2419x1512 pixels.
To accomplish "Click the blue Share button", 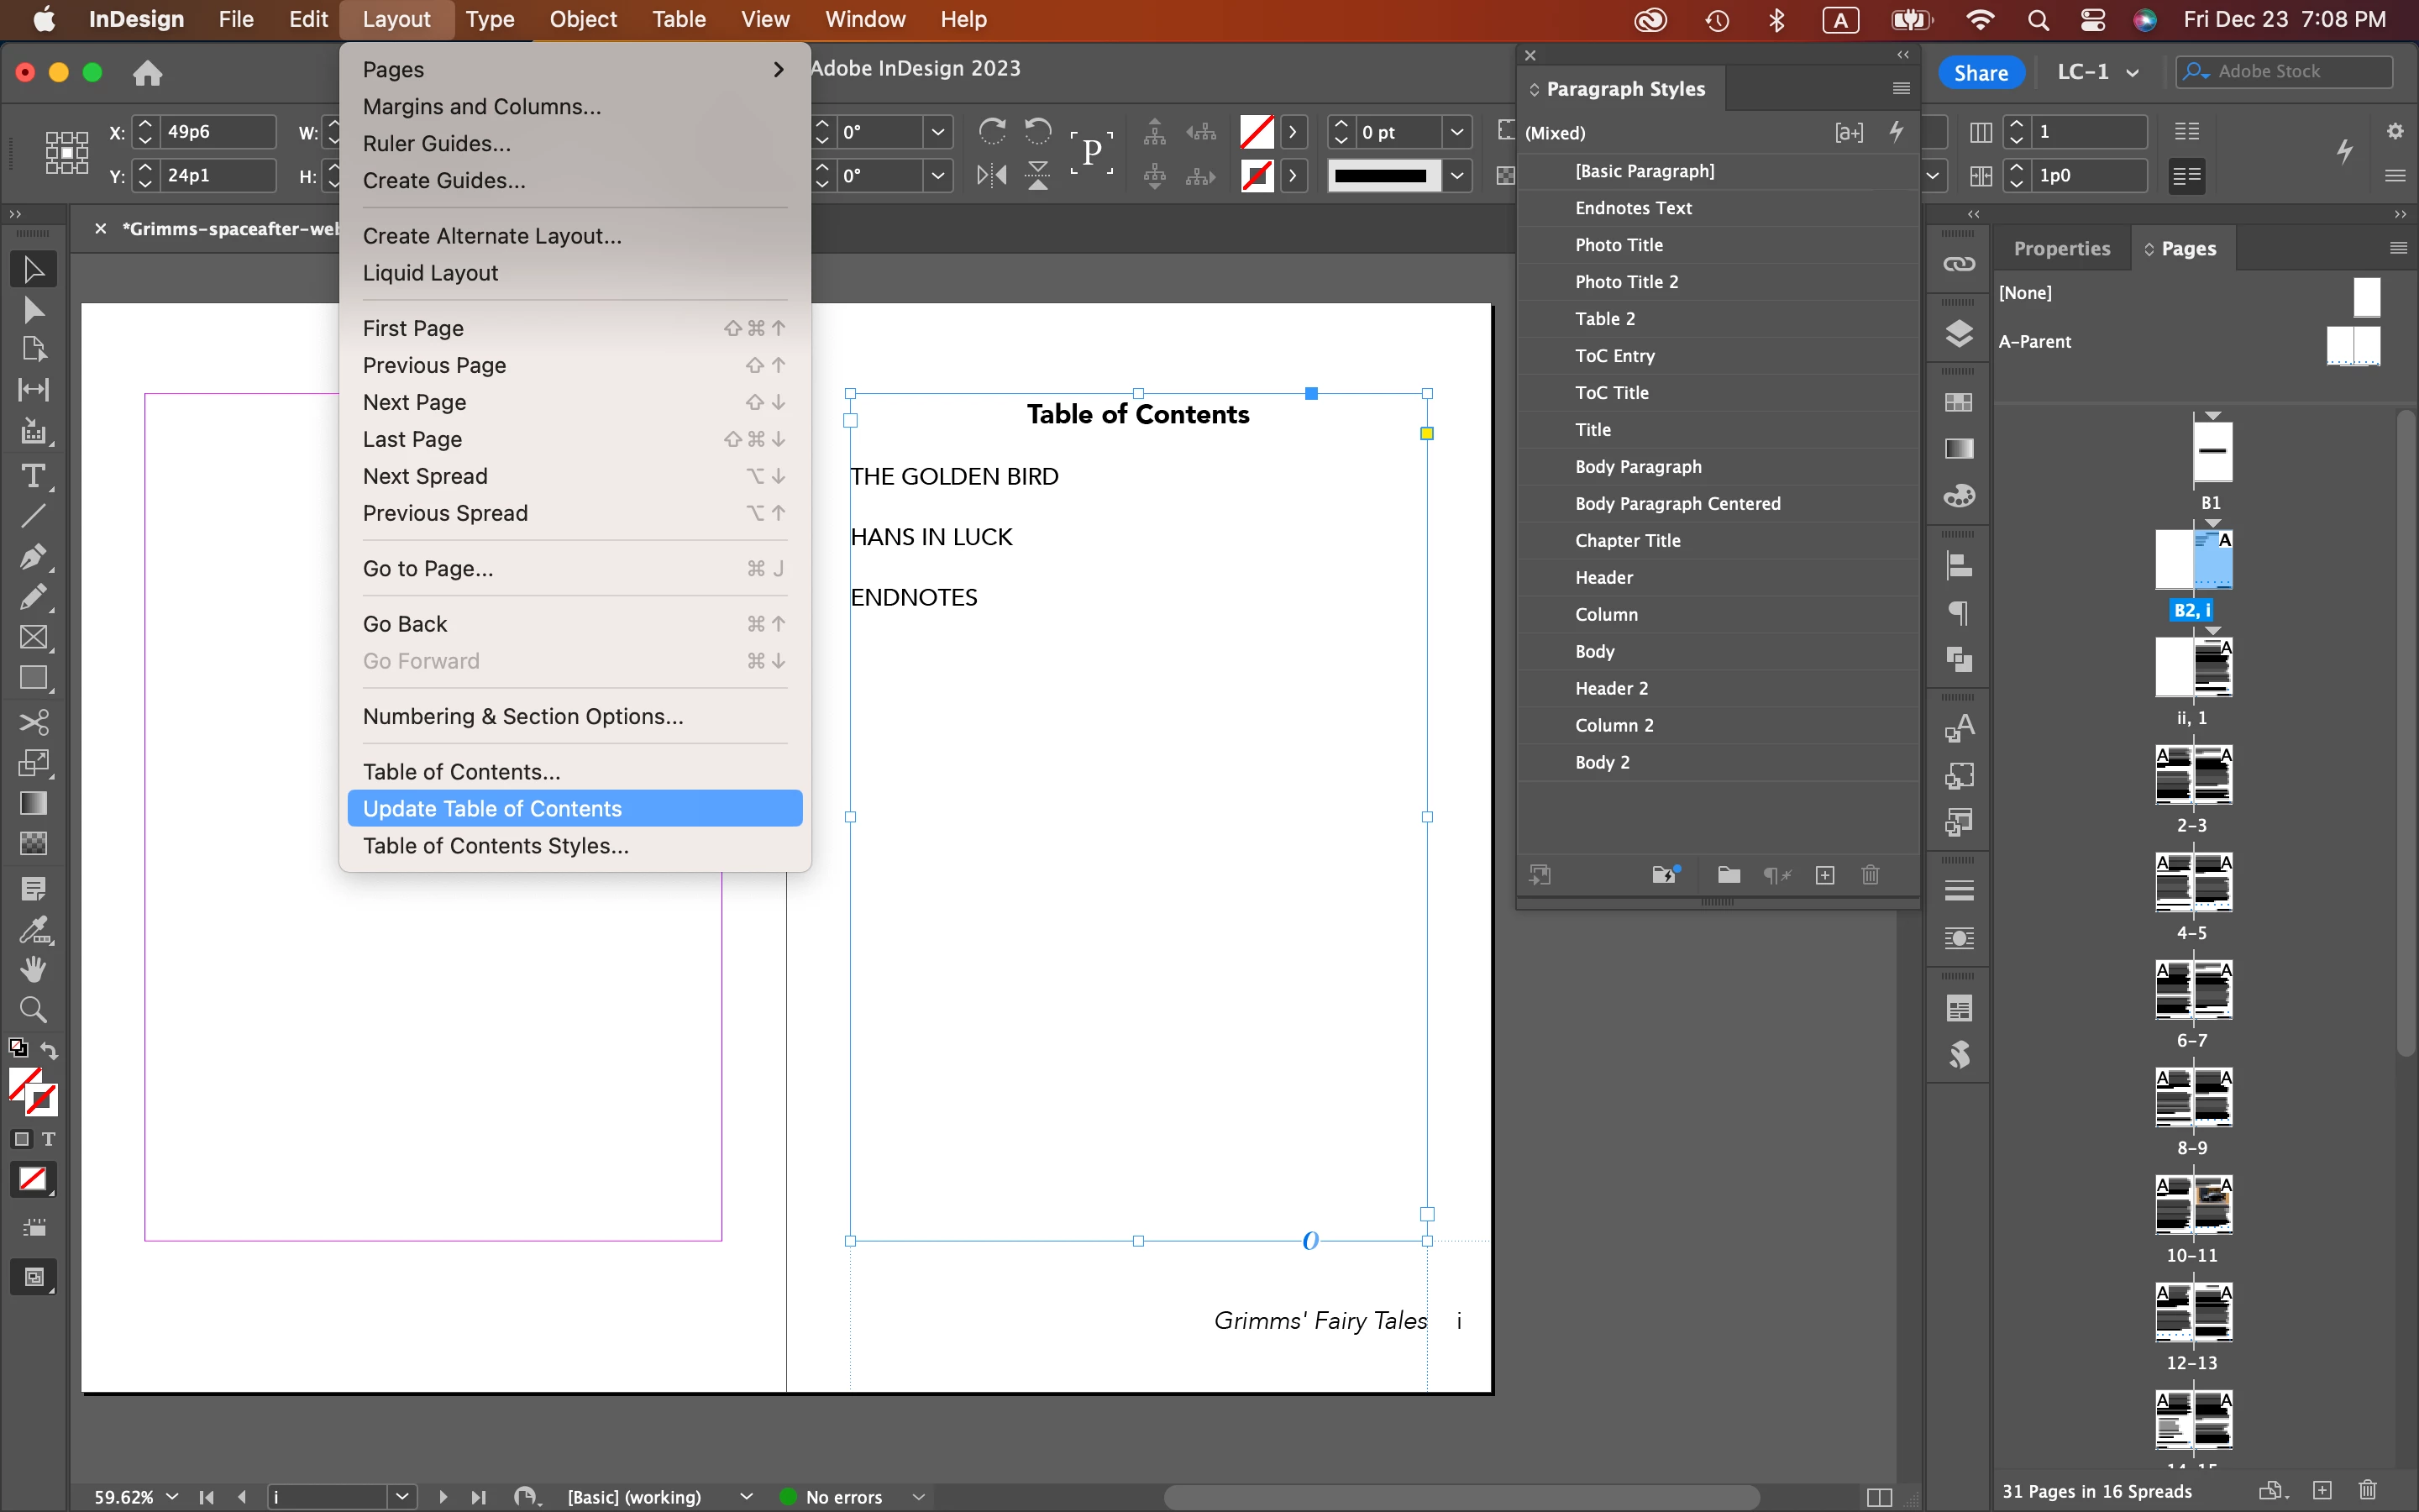I will pyautogui.click(x=1981, y=72).
